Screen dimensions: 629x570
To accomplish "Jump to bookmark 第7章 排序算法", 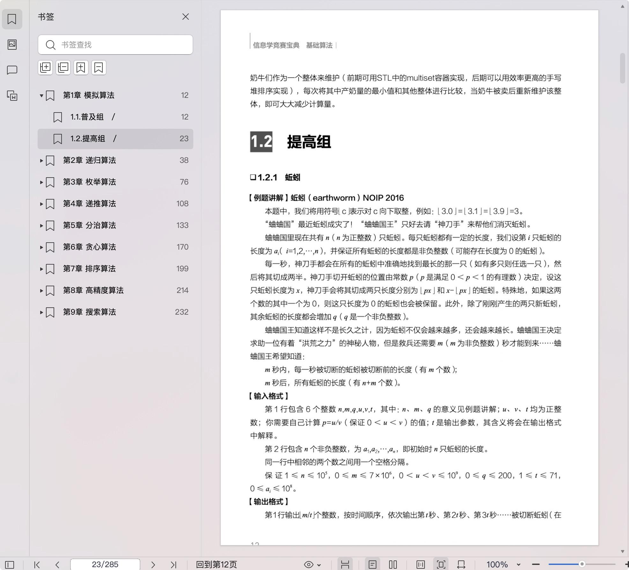I will point(89,269).
